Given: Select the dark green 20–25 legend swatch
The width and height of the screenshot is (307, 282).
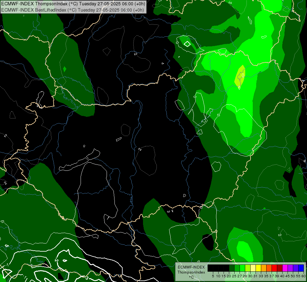Looking at the screenshot, I should pos(232,268).
